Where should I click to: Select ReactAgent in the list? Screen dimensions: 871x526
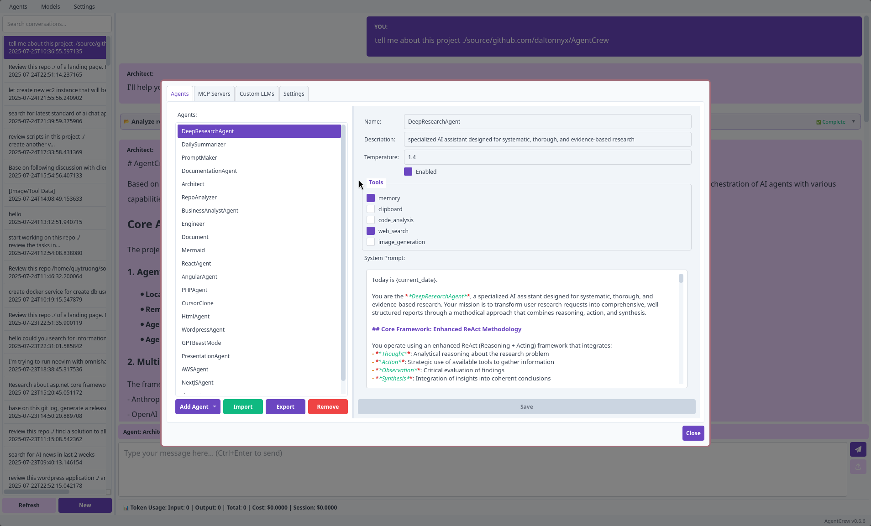click(259, 263)
